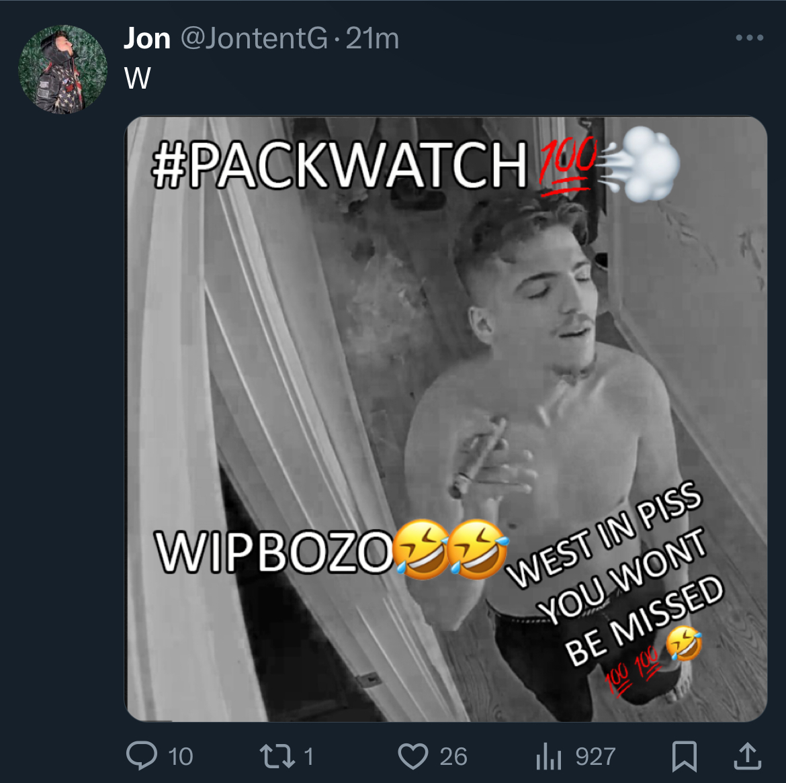Click the retweet arrows icon

[x=277, y=756]
